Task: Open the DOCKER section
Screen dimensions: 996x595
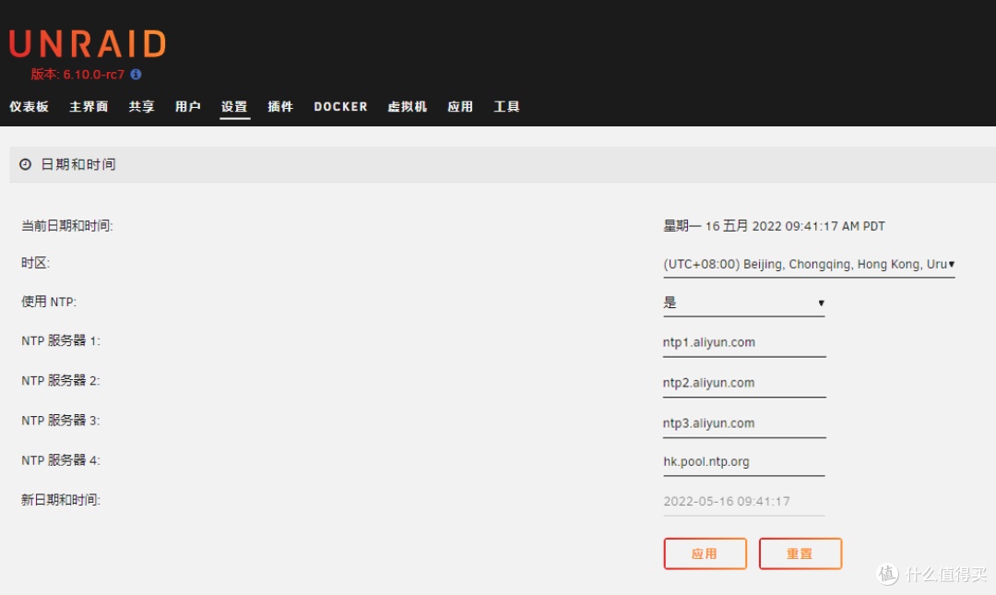Action: pyautogui.click(x=340, y=106)
